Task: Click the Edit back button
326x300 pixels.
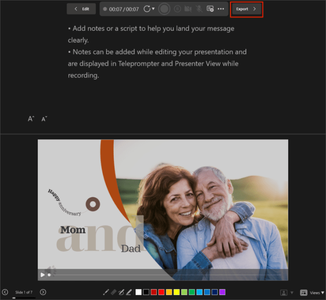Action: tap(81, 9)
